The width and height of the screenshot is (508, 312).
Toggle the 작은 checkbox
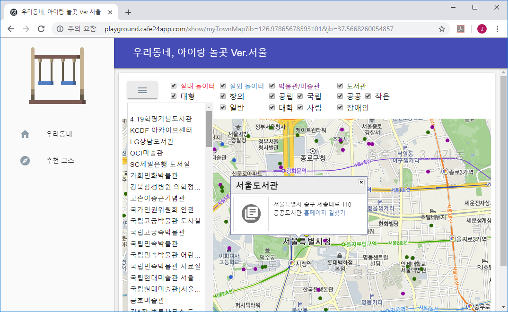pyautogui.click(x=368, y=96)
